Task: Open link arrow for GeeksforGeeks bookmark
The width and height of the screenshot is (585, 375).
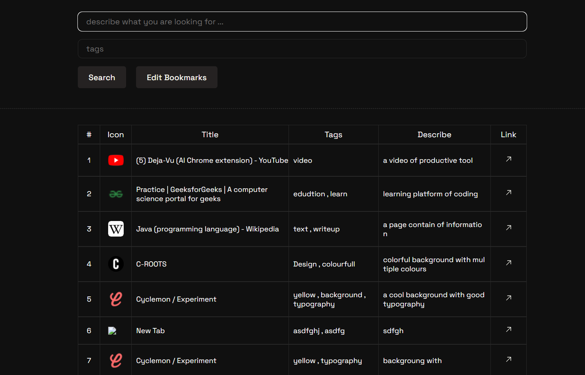Action: (x=508, y=193)
